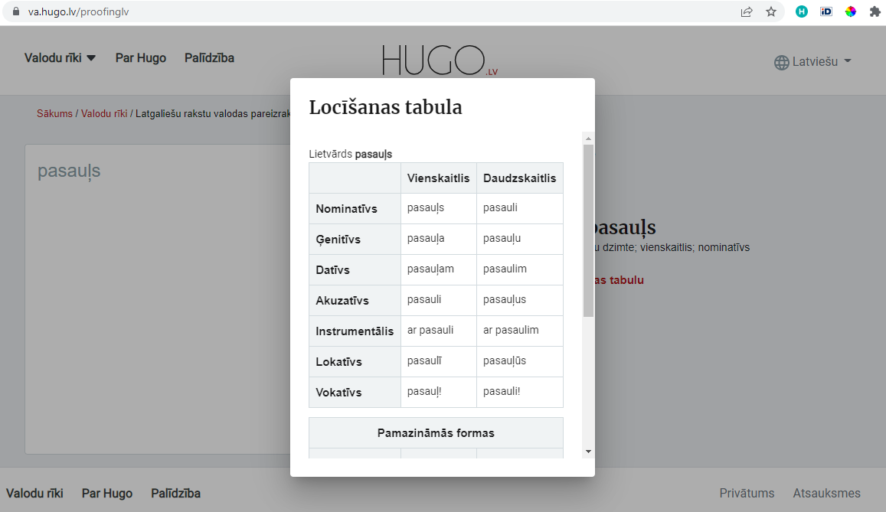Click the globe icon next to Latviešu
The image size is (886, 512).
coord(783,62)
